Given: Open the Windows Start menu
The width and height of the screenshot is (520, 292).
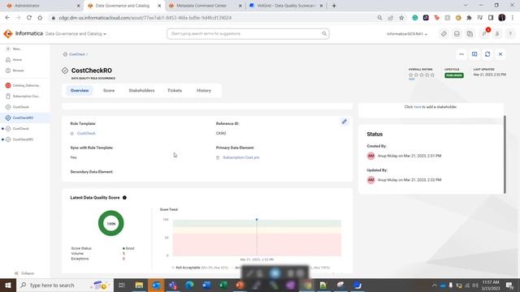Looking at the screenshot, I should pos(7,285).
